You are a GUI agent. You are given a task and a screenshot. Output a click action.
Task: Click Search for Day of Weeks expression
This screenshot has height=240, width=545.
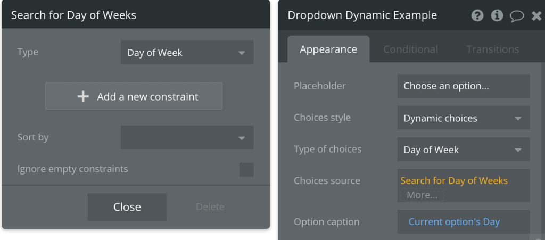454,181
